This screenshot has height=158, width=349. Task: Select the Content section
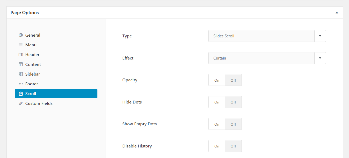[33, 64]
